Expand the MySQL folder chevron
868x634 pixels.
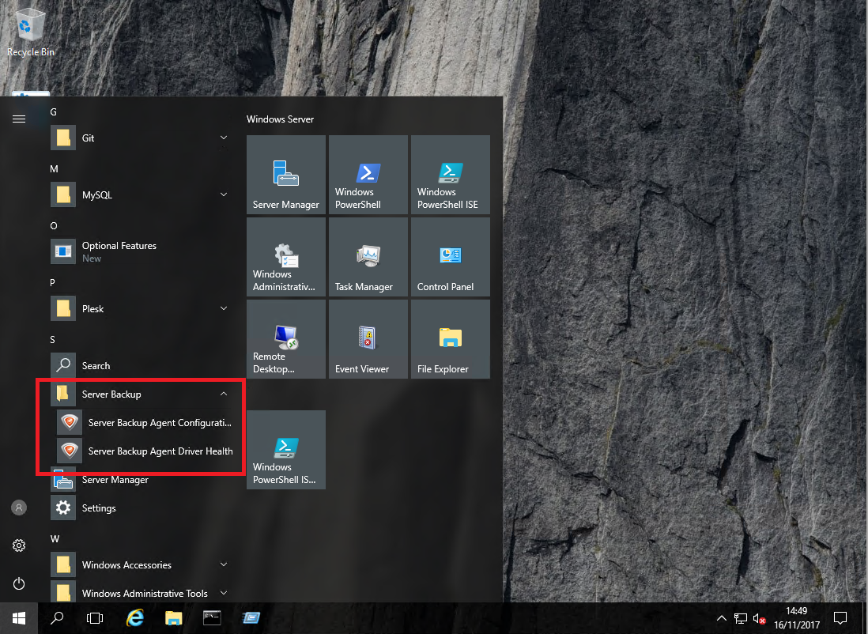(224, 194)
